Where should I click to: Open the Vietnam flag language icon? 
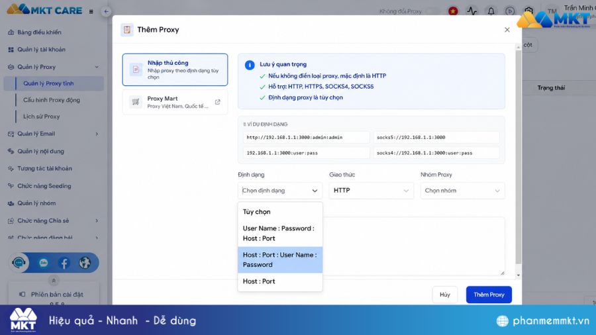(453, 11)
